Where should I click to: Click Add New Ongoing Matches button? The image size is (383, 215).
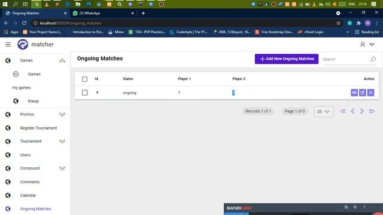tap(287, 59)
